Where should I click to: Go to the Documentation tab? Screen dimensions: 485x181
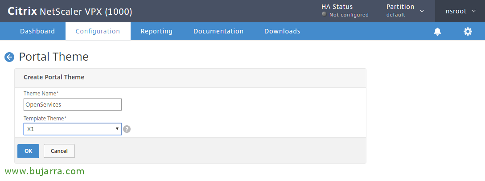[218, 31]
